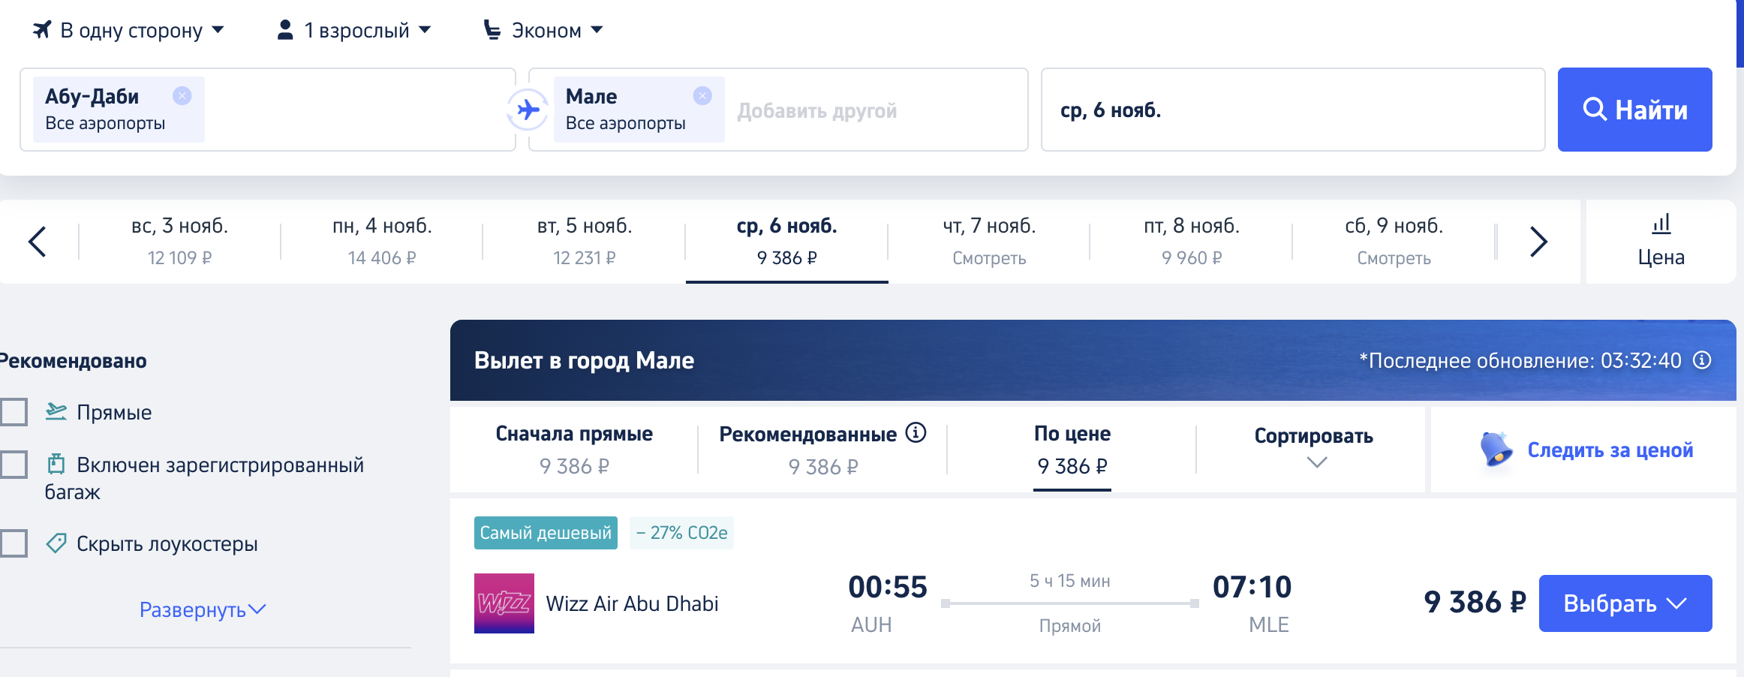Click the info icon next to Рекомендованные
Screen dimensions: 1744x677
pyautogui.click(x=916, y=432)
